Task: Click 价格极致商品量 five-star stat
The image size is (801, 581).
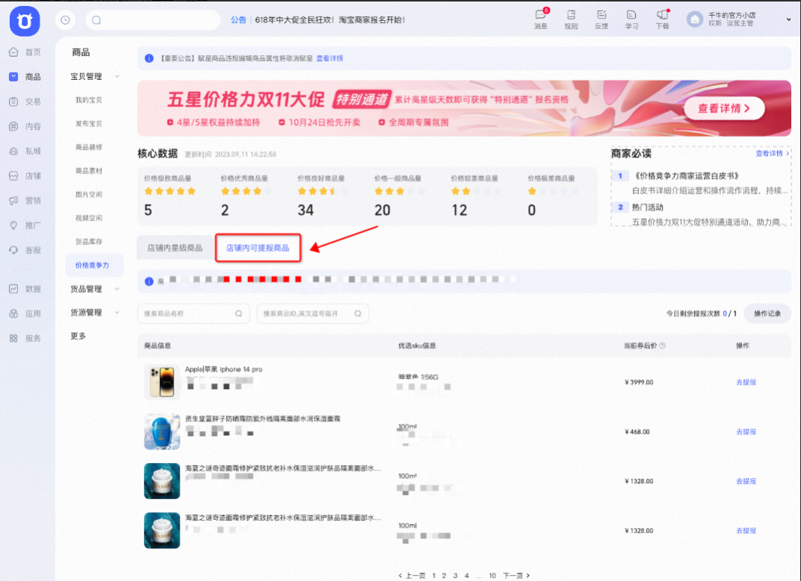Action: [170, 196]
